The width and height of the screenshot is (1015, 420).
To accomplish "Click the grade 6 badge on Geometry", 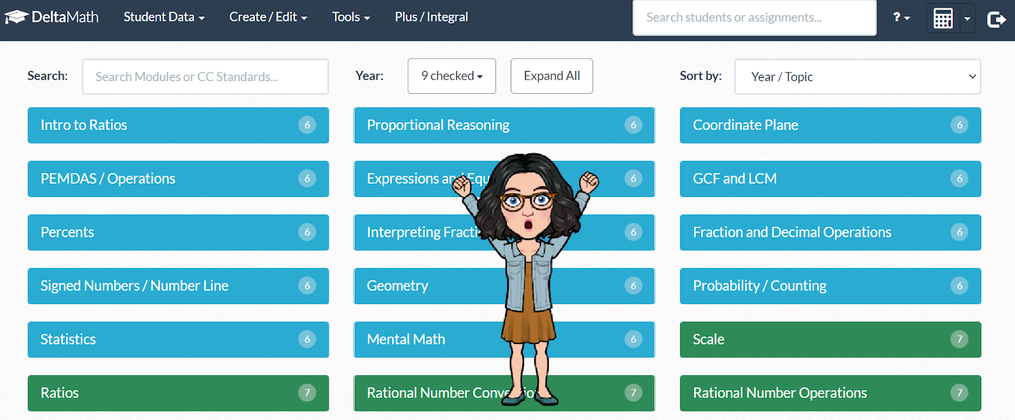I will click(633, 286).
